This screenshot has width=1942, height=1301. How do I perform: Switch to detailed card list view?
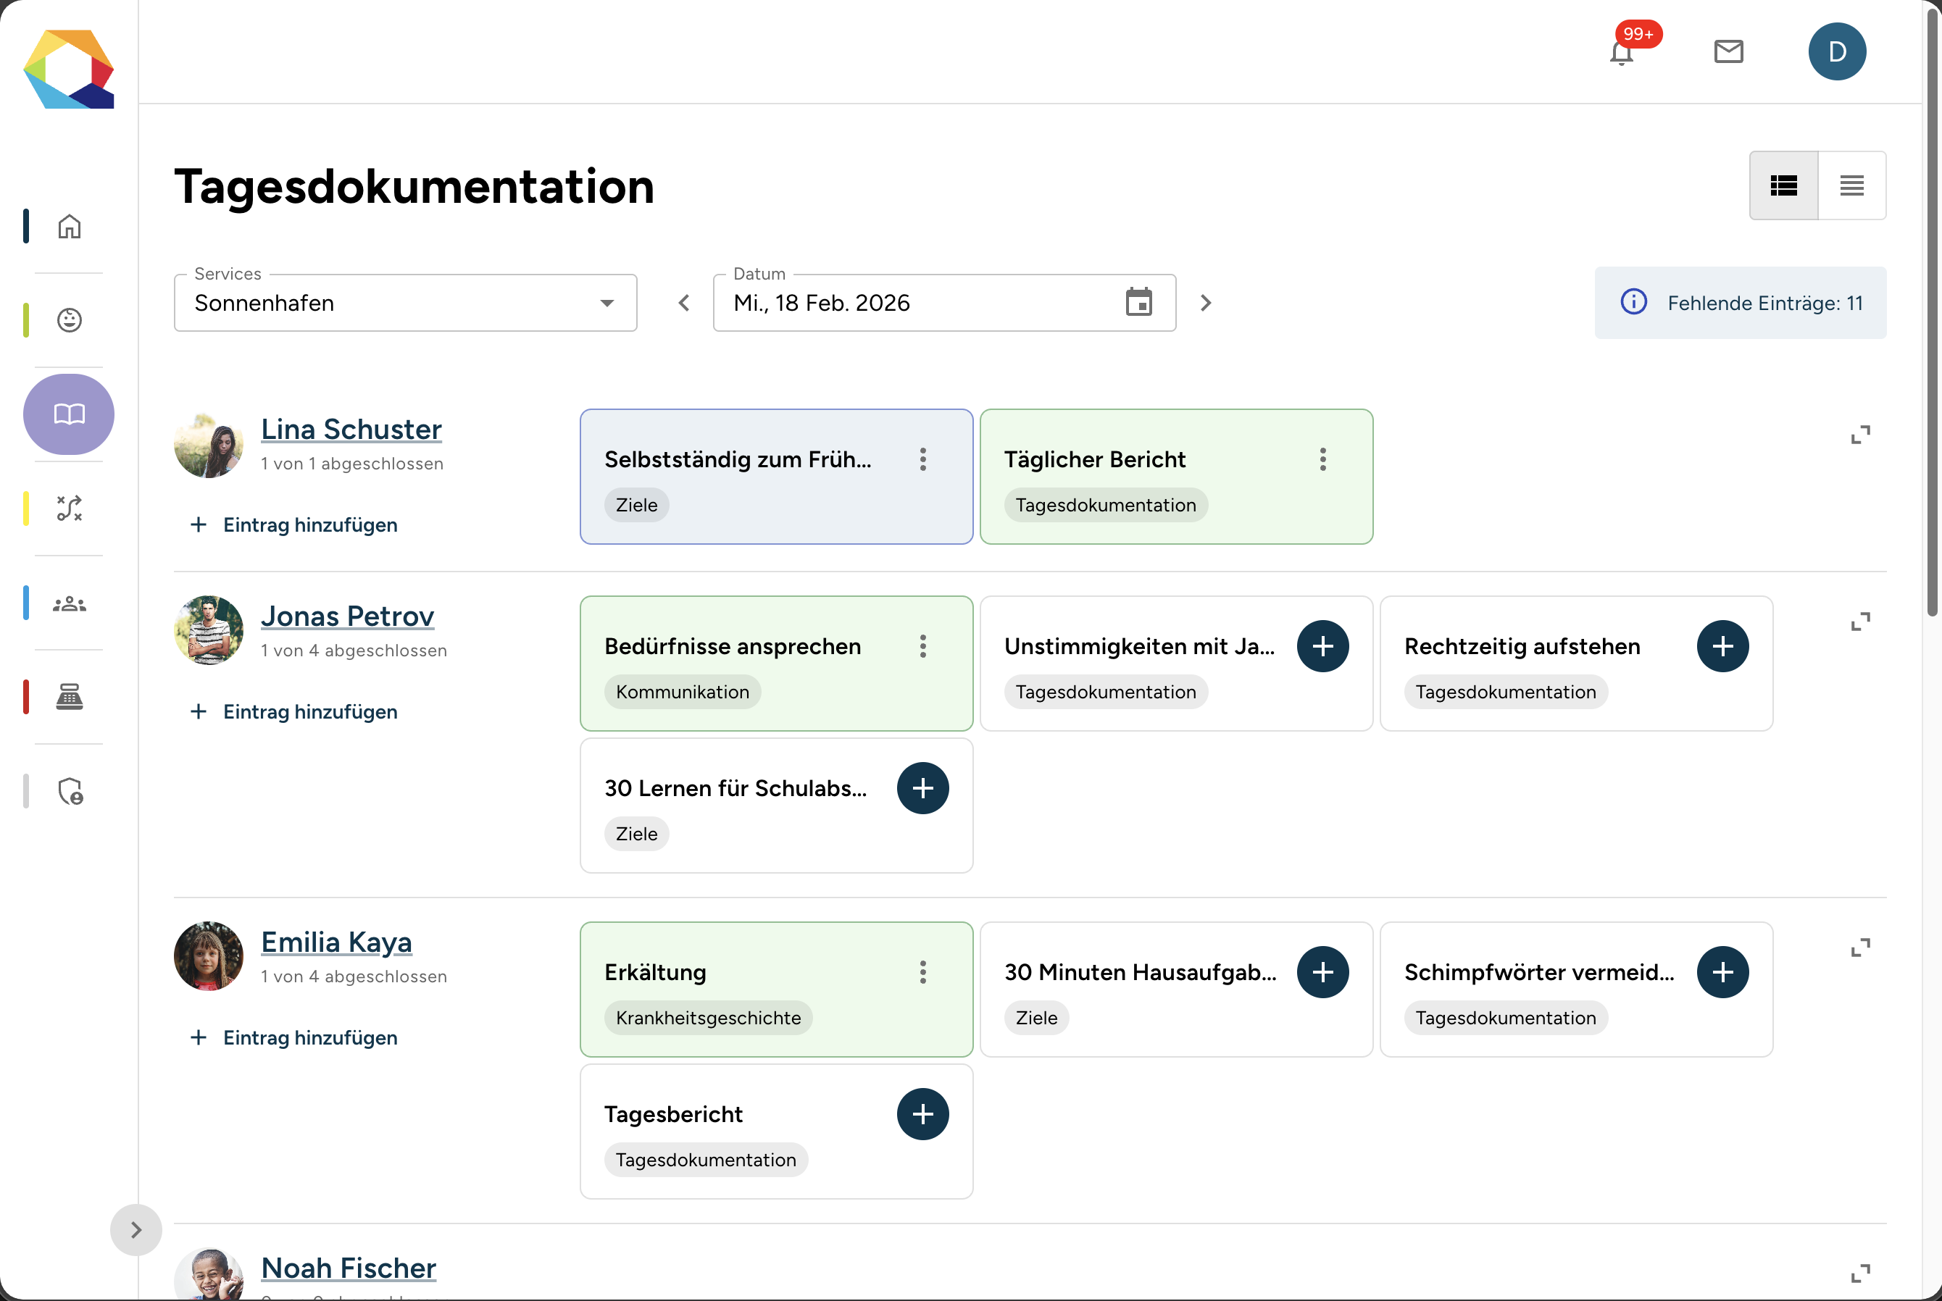coord(1783,185)
